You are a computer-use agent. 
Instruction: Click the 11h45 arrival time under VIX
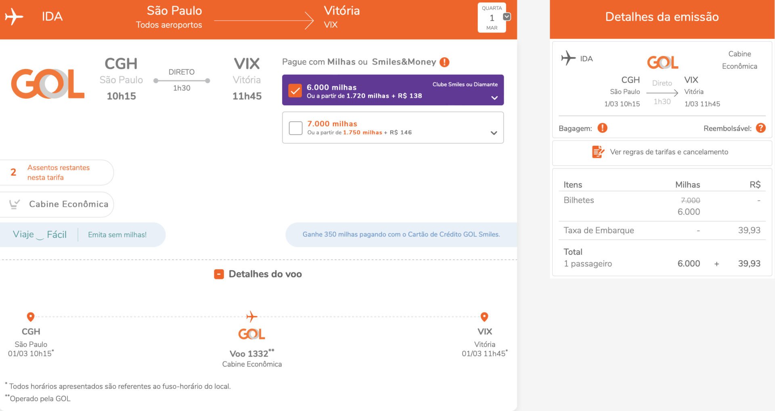[247, 96]
